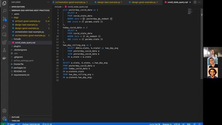Open airflow2-good-example.py in Explorer
222x125 pixels.
(x=28, y=21)
